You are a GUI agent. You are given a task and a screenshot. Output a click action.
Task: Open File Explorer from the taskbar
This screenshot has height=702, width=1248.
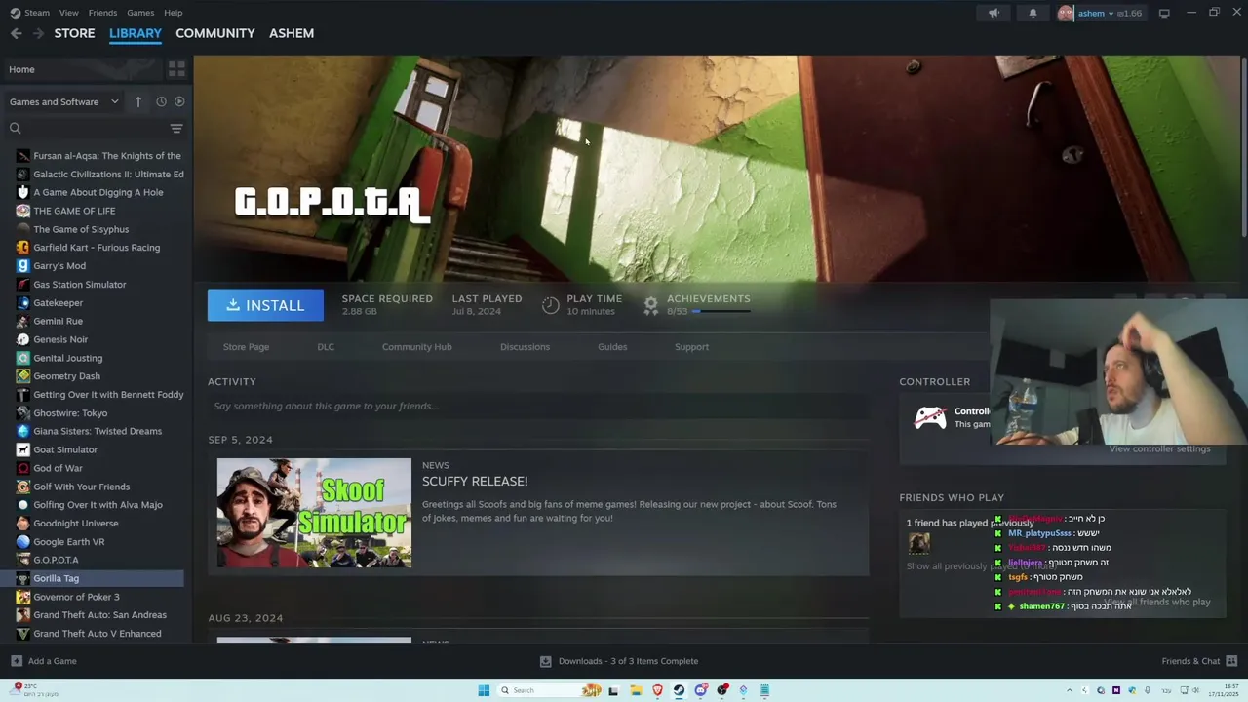[x=636, y=690]
